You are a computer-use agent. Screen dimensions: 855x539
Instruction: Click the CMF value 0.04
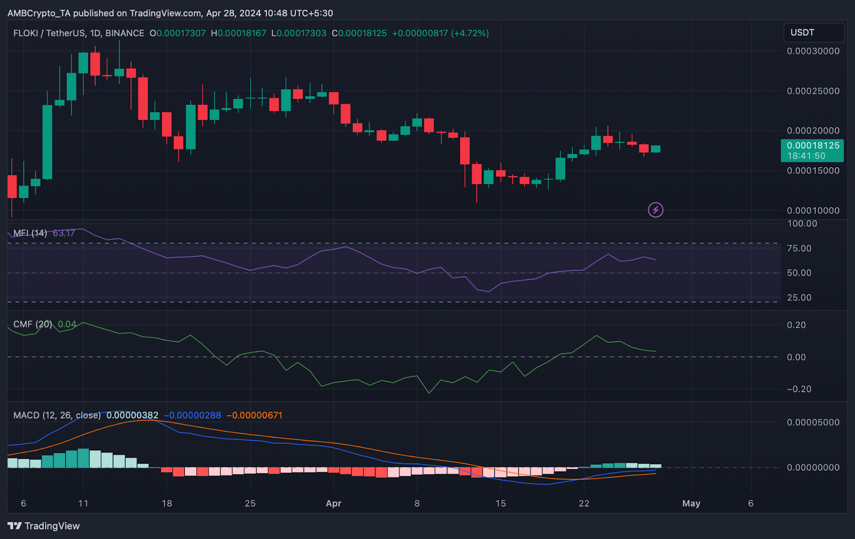point(67,324)
